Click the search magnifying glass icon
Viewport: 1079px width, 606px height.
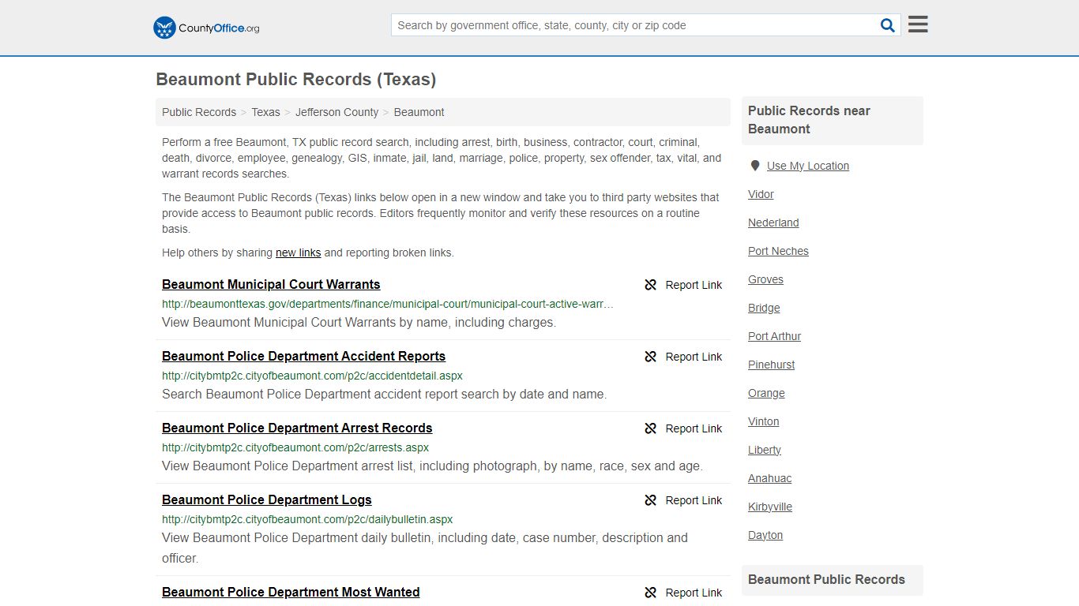coord(887,24)
